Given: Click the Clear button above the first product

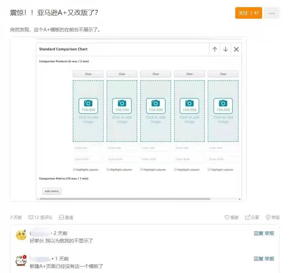Looking at the screenshot, I should [x=88, y=74].
